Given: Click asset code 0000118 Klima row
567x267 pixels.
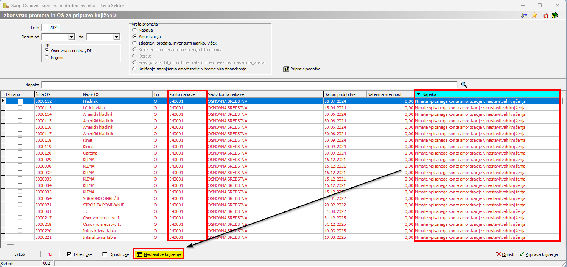Looking at the screenshot, I should point(43,140).
